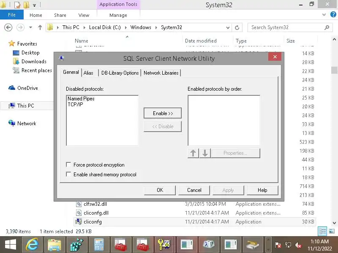Open the Share ribbon tab
338x253 pixels.
(60, 15)
